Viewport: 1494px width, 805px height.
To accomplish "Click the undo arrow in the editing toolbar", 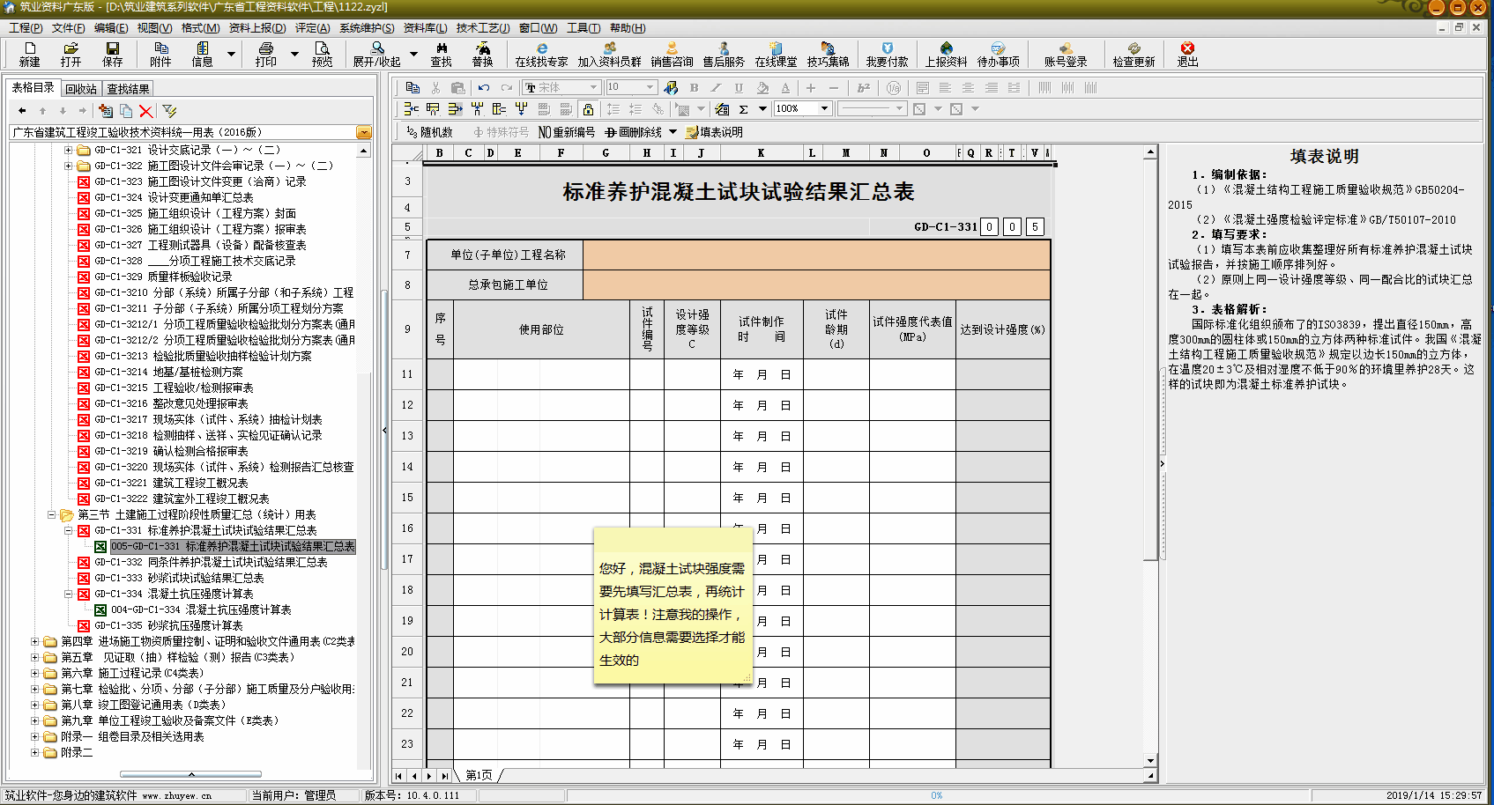I will tap(484, 87).
